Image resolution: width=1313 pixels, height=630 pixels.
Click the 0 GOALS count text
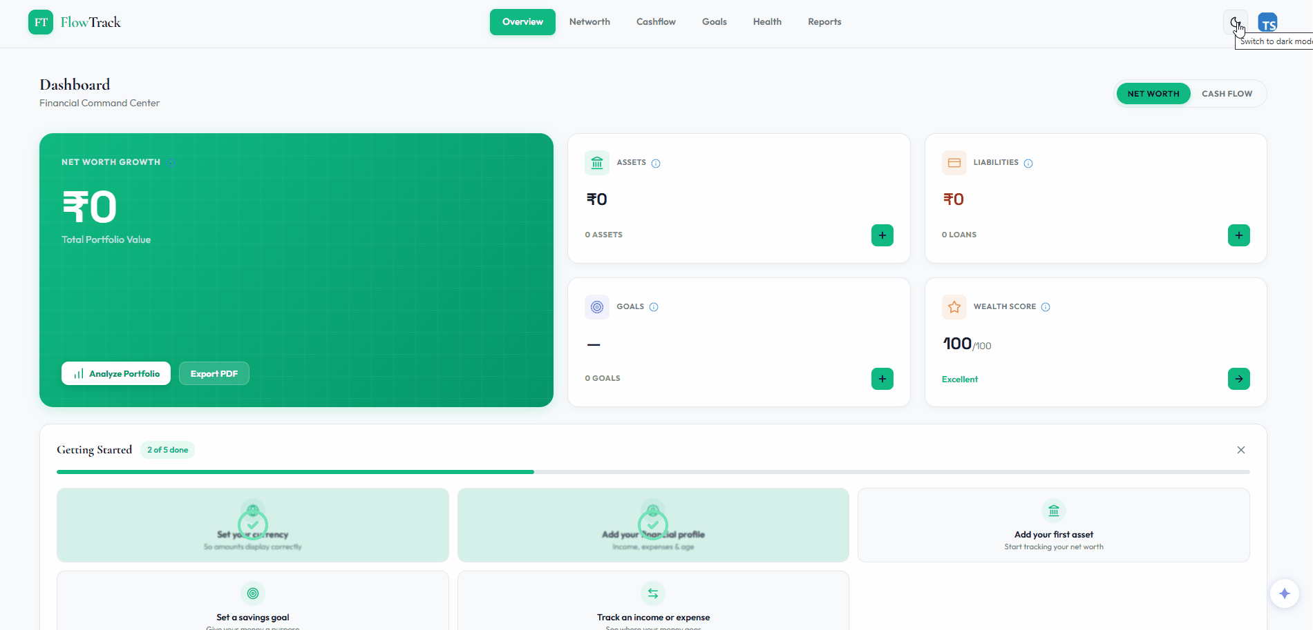(x=603, y=379)
